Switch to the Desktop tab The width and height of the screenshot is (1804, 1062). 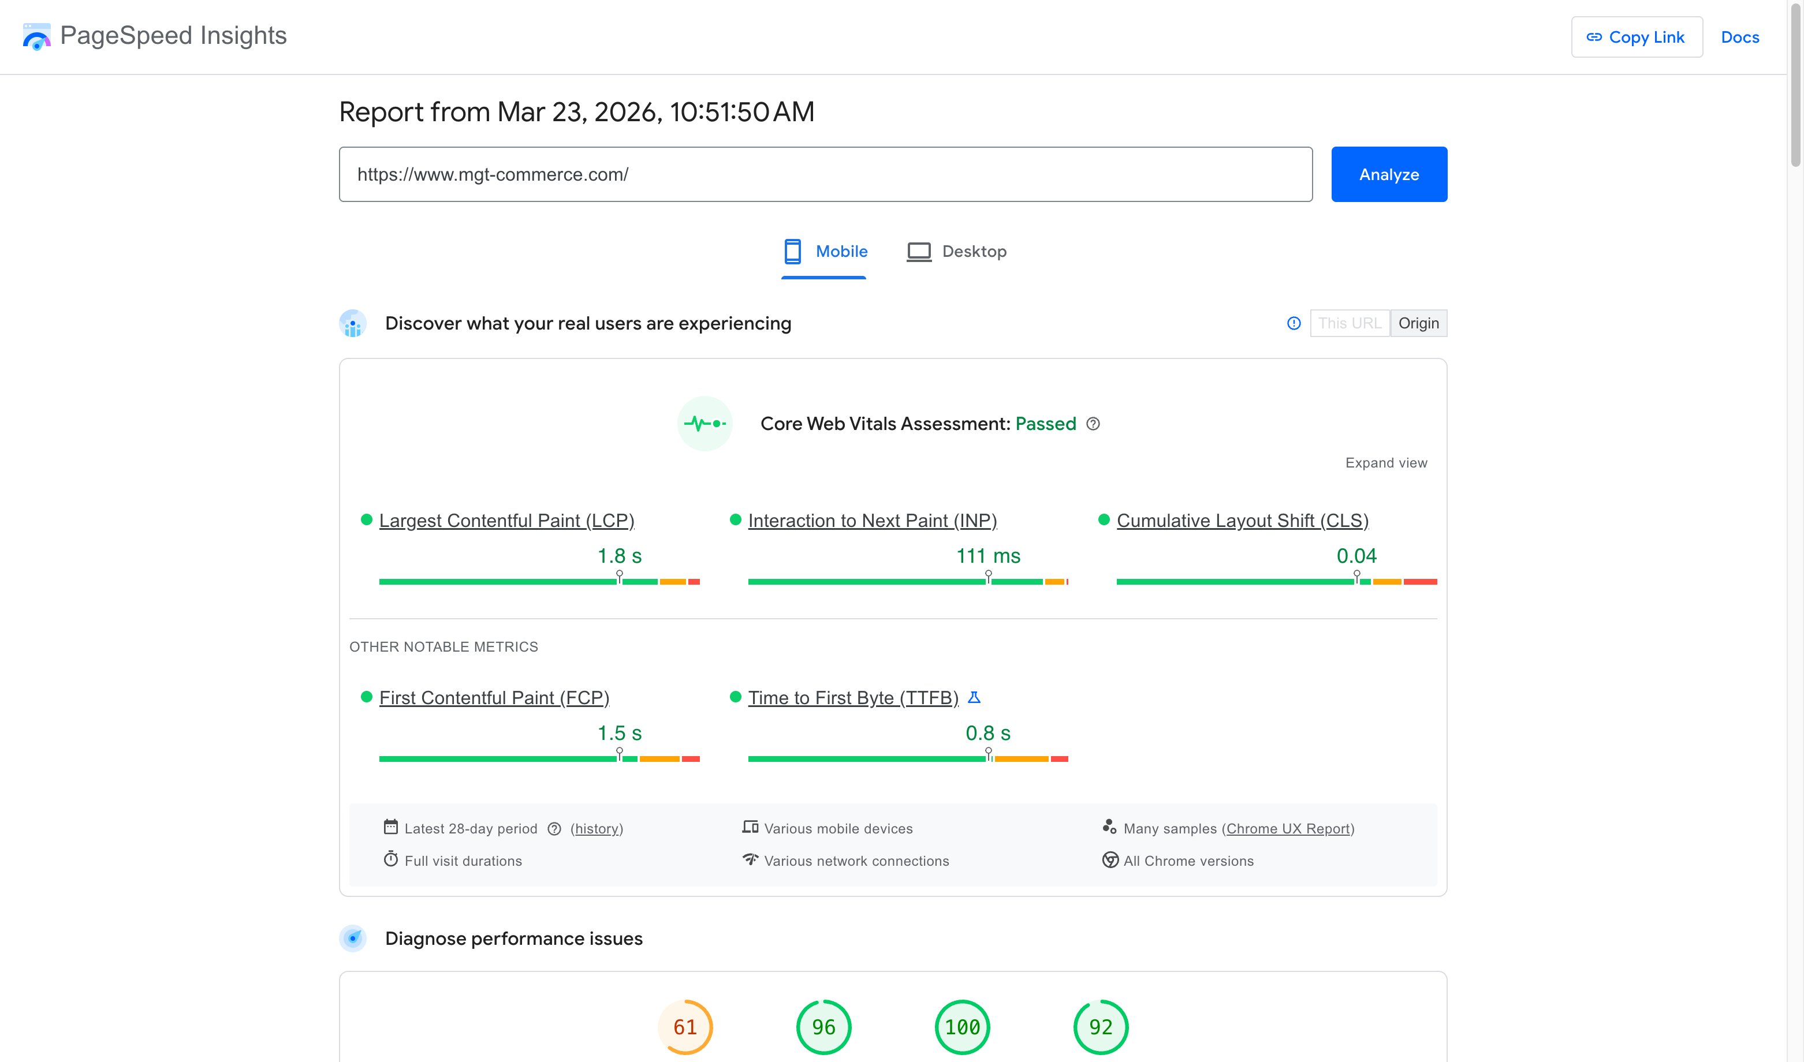click(974, 251)
